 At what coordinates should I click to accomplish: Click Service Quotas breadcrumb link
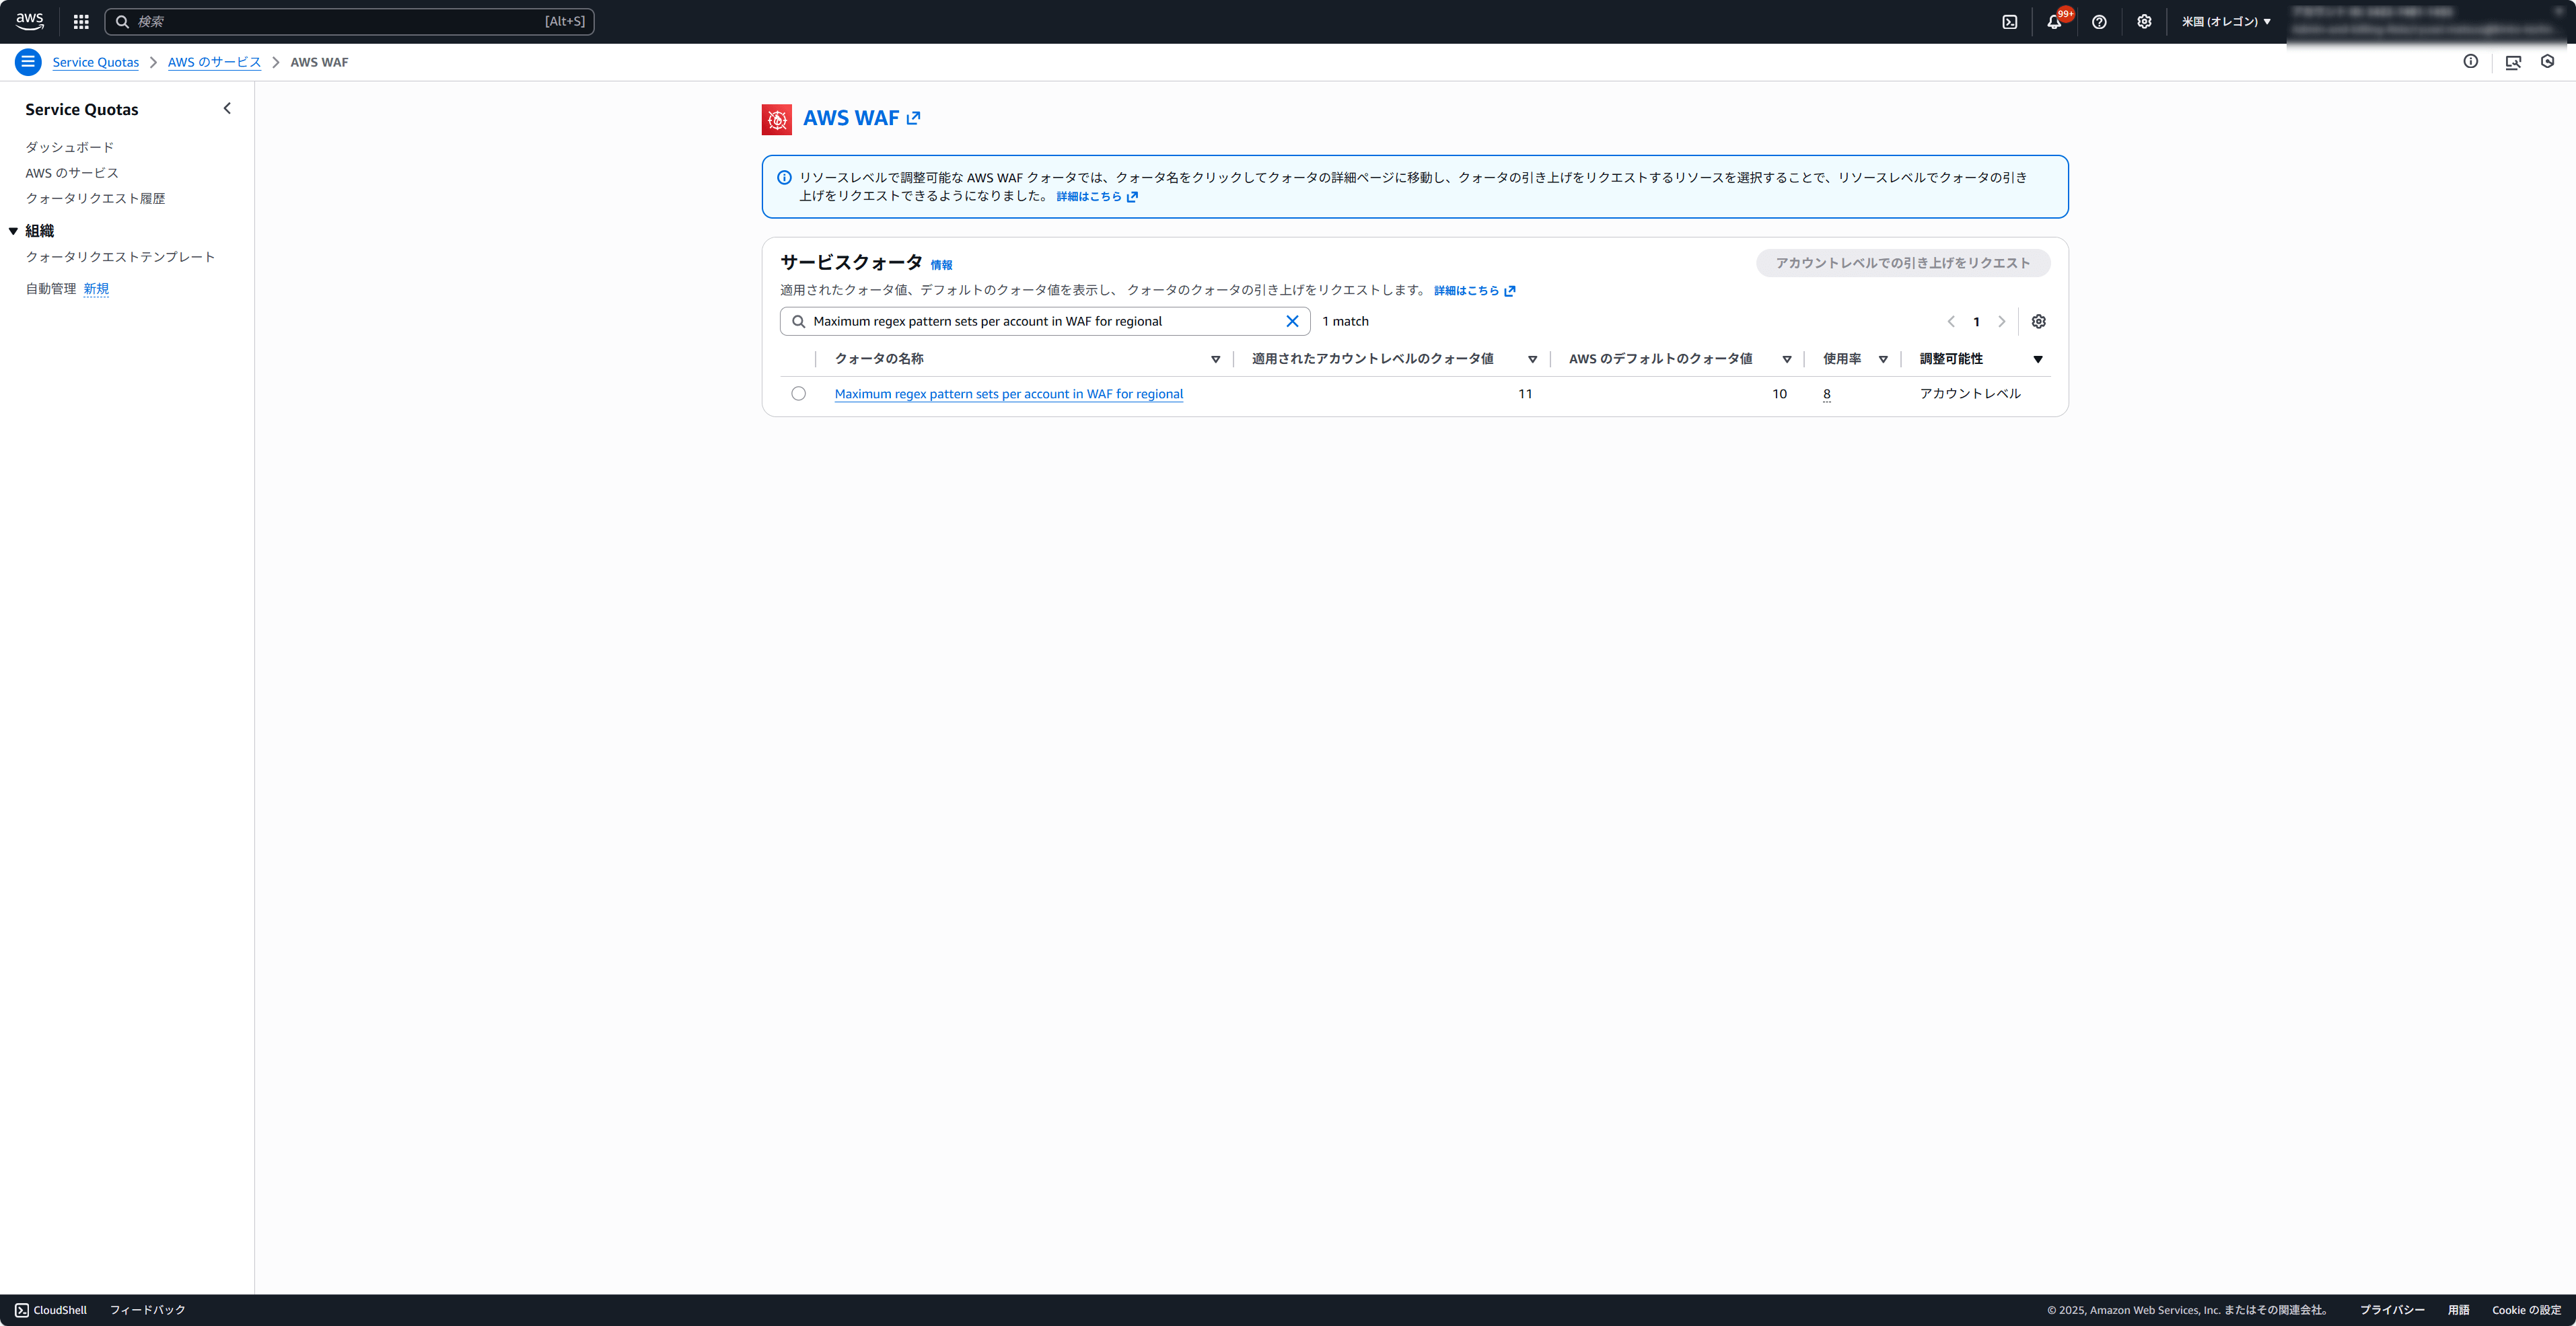95,62
